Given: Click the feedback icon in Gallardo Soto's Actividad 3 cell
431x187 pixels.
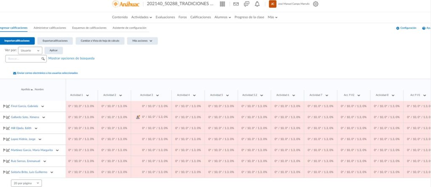Looking at the screenshot, I should coord(138,117).
